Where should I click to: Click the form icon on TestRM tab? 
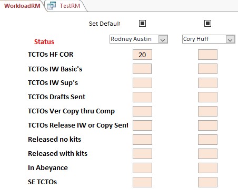[x=52, y=5]
